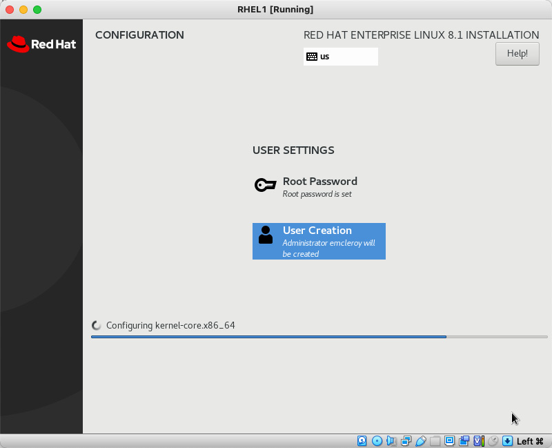The width and height of the screenshot is (552, 448).
Task: Click the optical disk status icon
Action: (377, 441)
